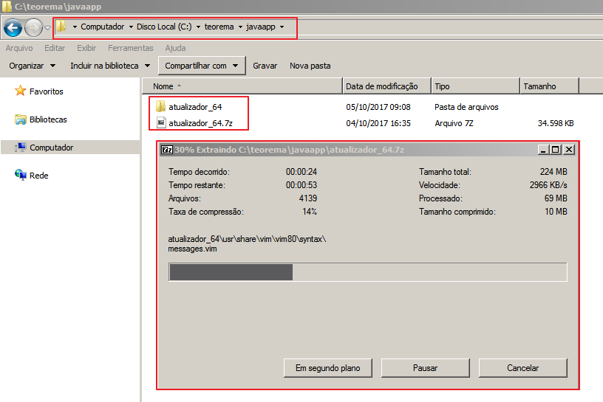Image resolution: width=603 pixels, height=402 pixels.
Task: Click the folder icon in Explorer title bar
Action: [x=7, y=6]
